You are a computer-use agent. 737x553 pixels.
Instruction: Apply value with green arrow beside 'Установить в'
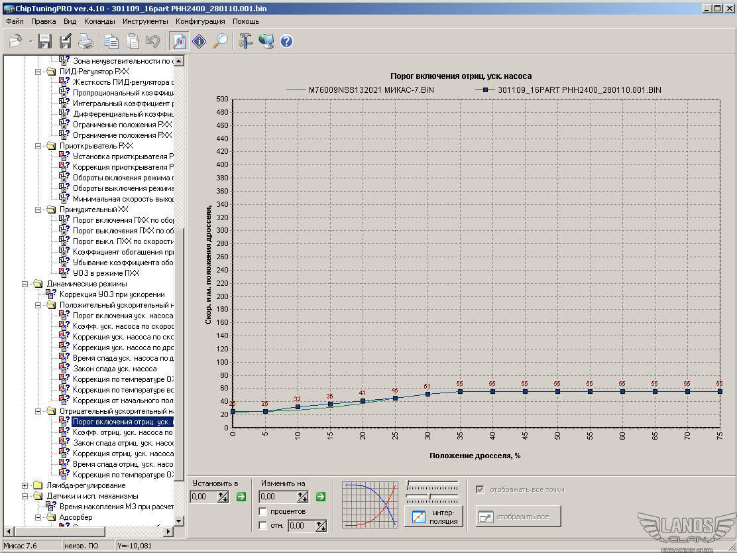point(241,497)
